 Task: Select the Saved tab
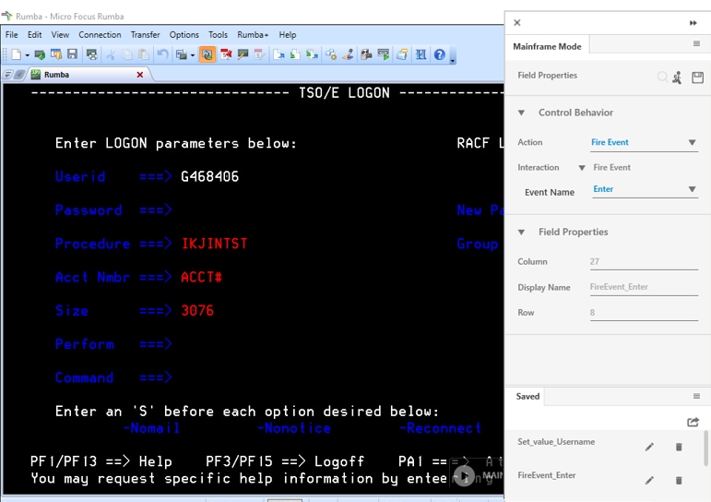click(x=527, y=396)
